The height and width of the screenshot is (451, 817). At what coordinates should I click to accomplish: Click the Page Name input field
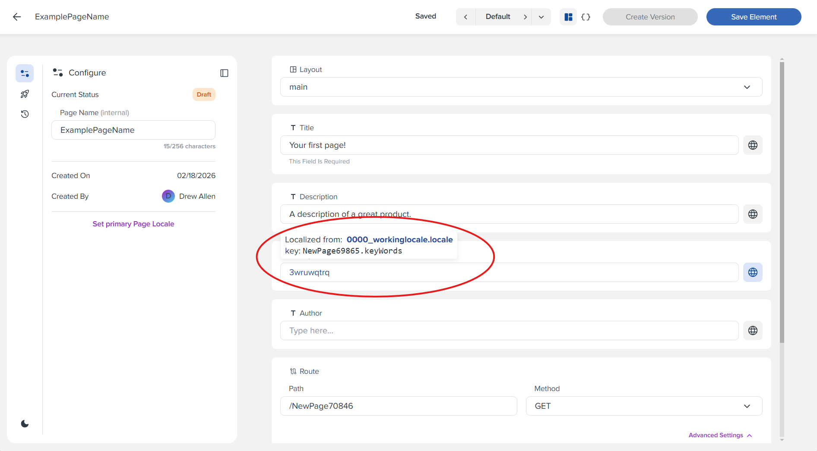[133, 130]
